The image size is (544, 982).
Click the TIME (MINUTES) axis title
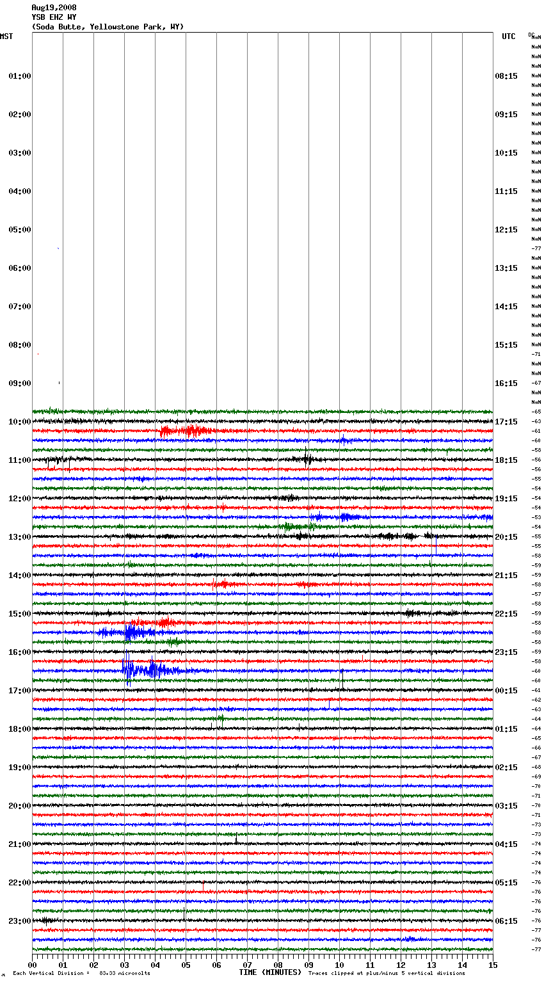[x=270, y=972]
